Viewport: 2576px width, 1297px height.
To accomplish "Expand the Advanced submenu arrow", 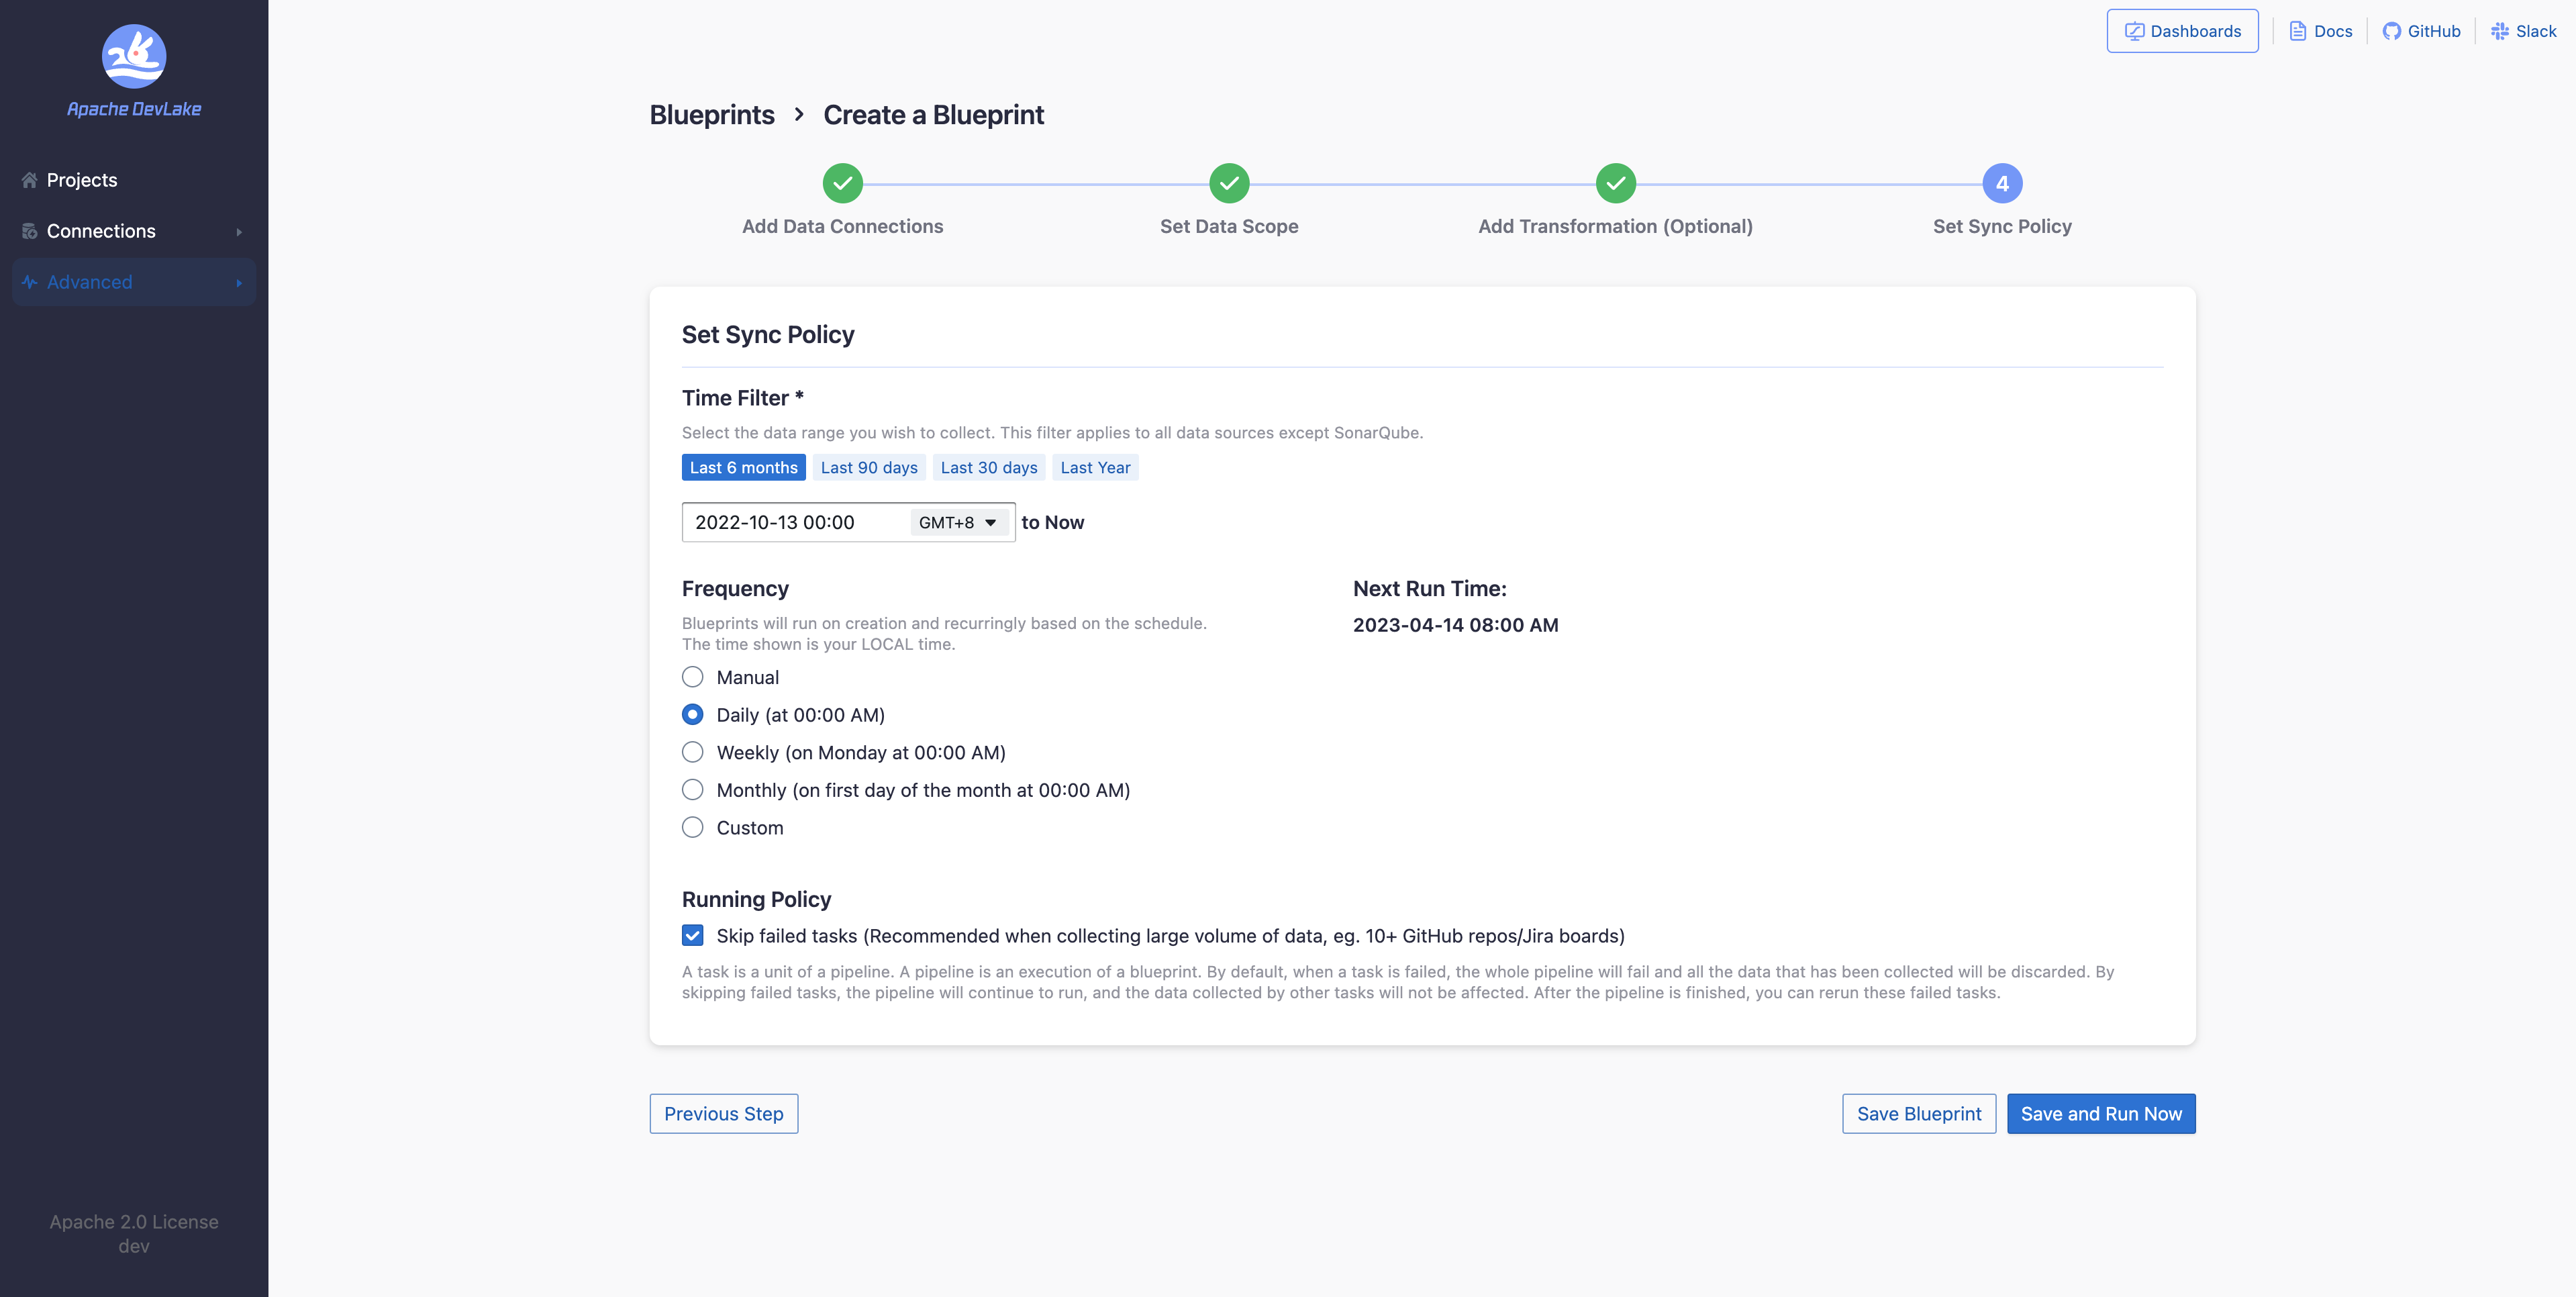I will 239,282.
